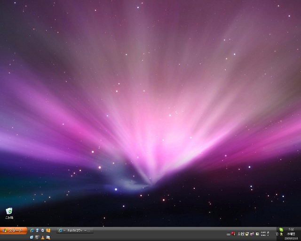
Task: Launch VLC media player cone icon
Action: pyautogui.click(x=43, y=238)
